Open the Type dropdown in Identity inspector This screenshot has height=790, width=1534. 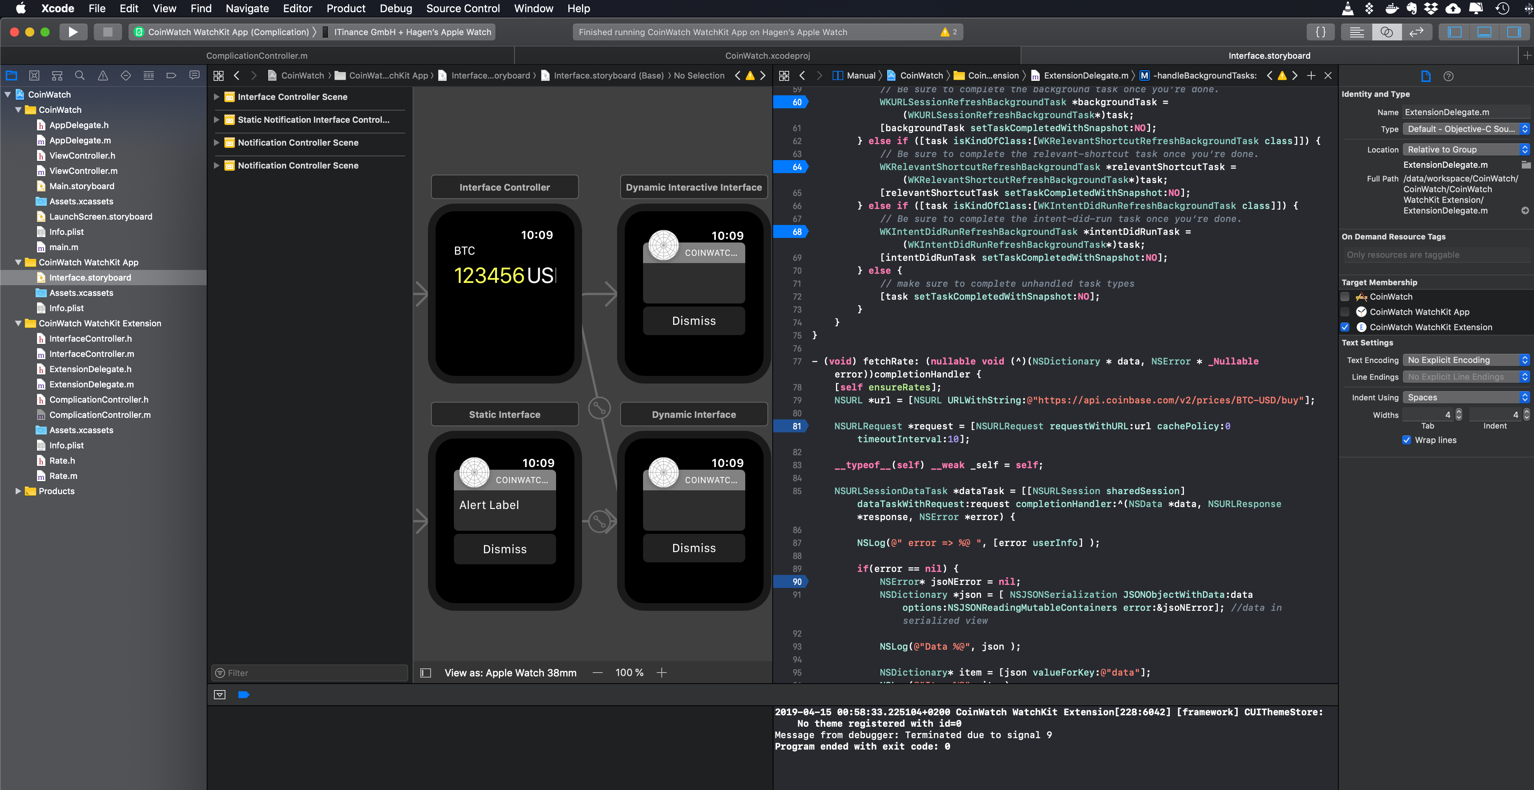click(x=1466, y=129)
